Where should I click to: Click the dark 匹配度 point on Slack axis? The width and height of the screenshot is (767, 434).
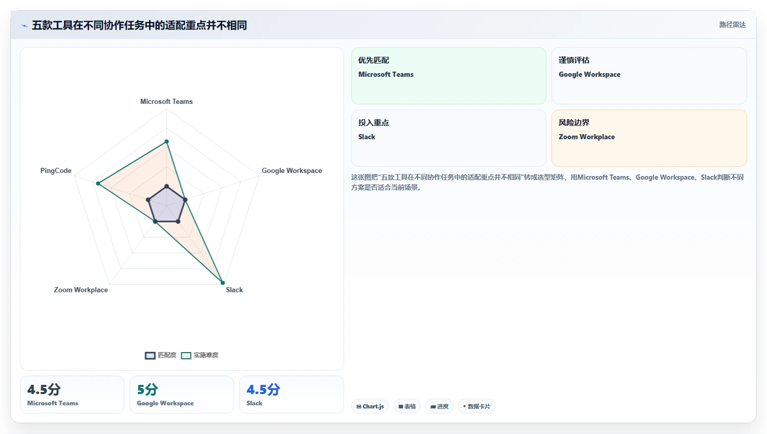tap(178, 221)
